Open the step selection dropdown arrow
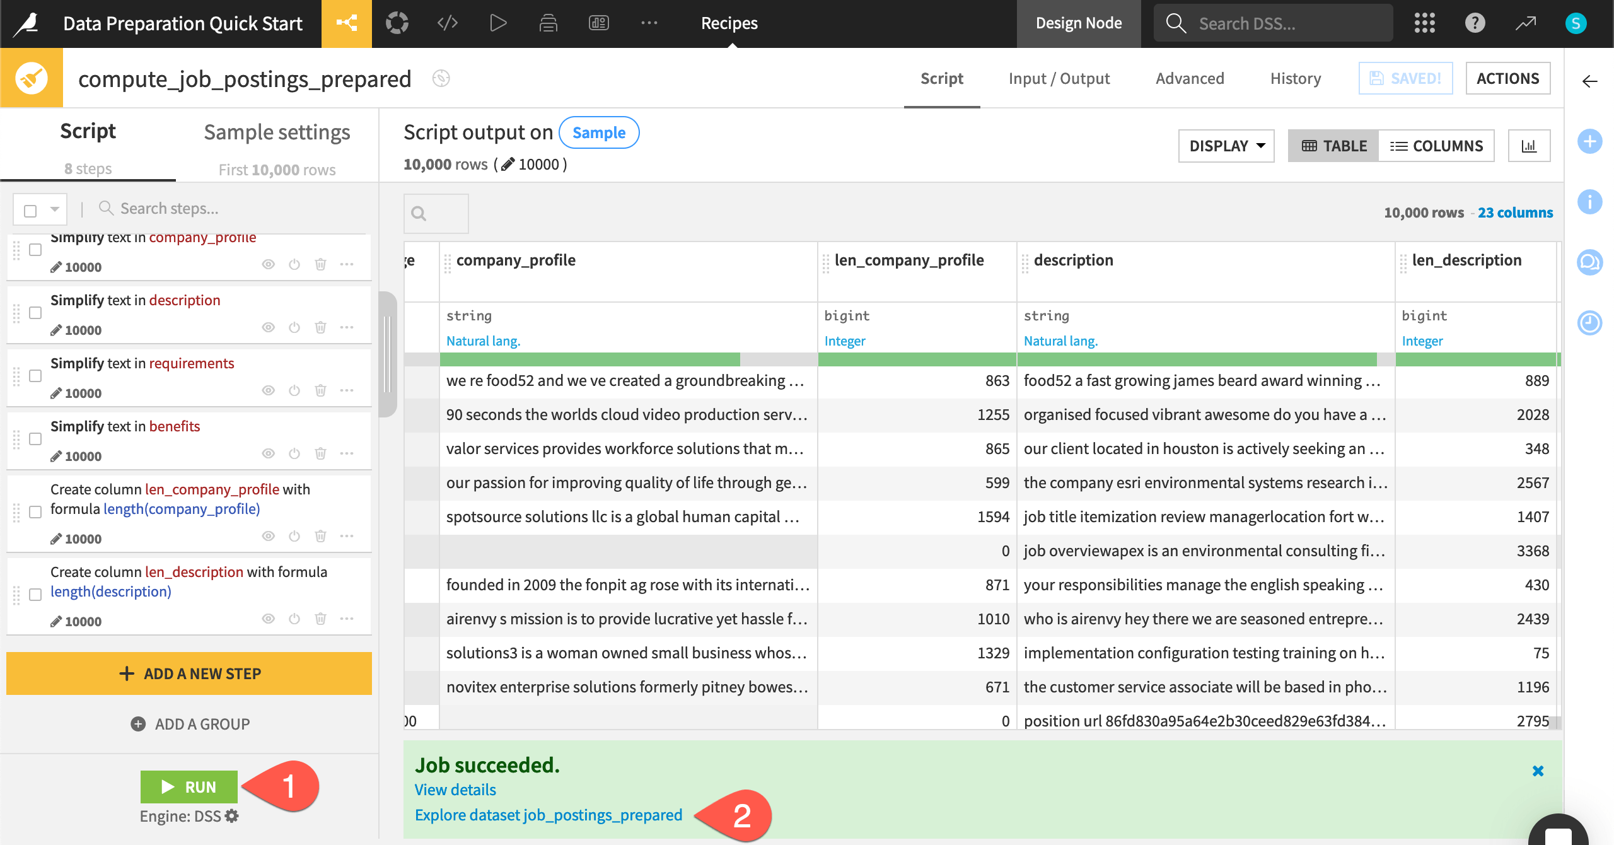Image resolution: width=1614 pixels, height=845 pixels. point(55,209)
